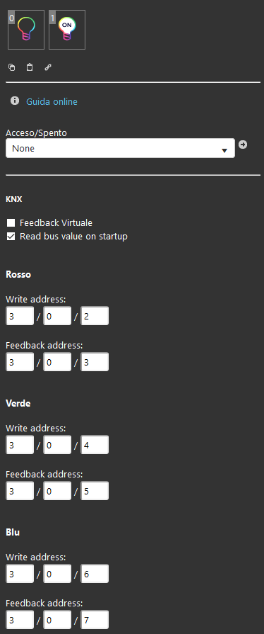Click Verde write address first field
This screenshot has width=264, height=634.
tap(20, 445)
